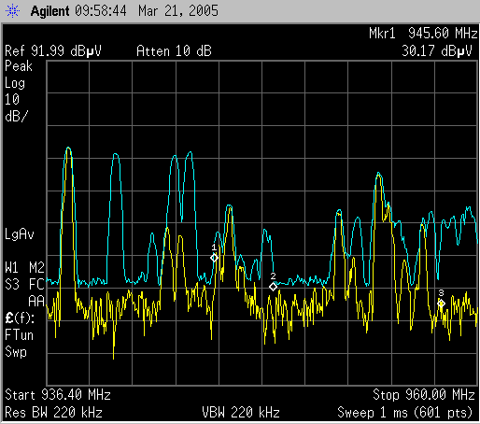The height and width of the screenshot is (424, 480).
Task: Click the Agilent starburst logo icon
Action: pyautogui.click(x=12, y=11)
